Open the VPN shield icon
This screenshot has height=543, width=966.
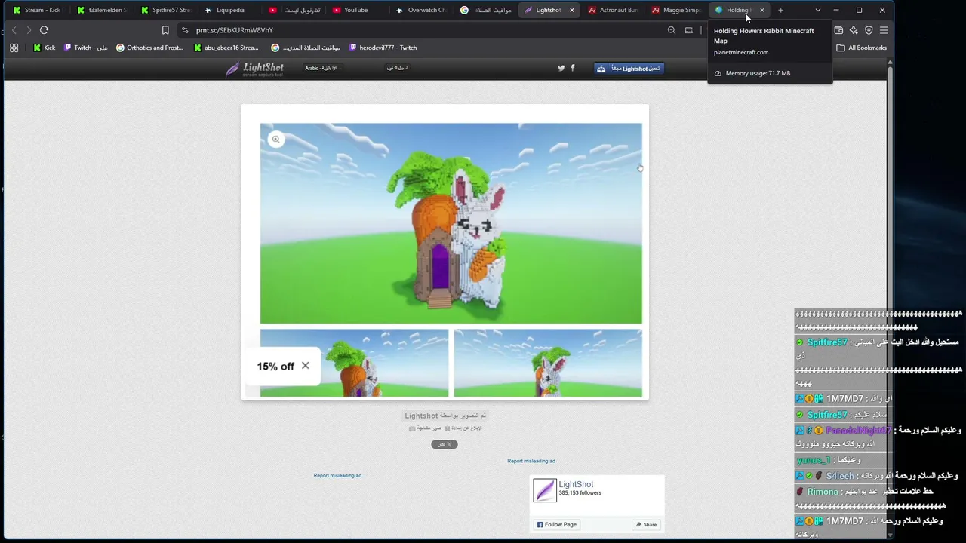(869, 30)
